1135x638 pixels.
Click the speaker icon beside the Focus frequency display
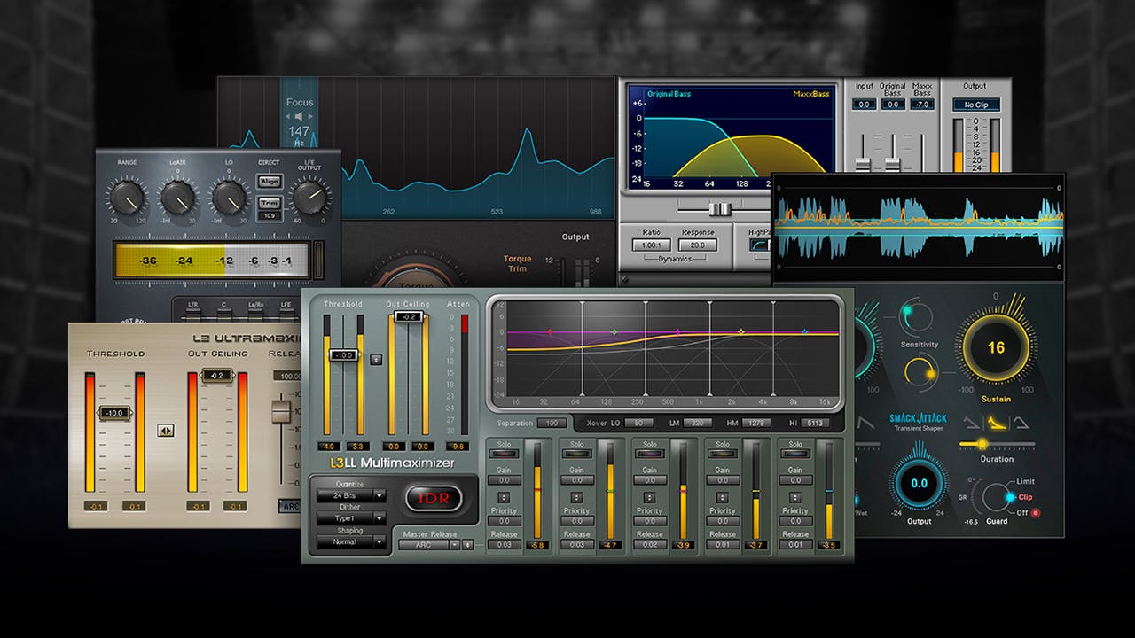tap(299, 116)
